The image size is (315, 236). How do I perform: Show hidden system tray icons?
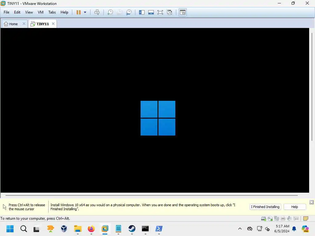click(x=240, y=229)
